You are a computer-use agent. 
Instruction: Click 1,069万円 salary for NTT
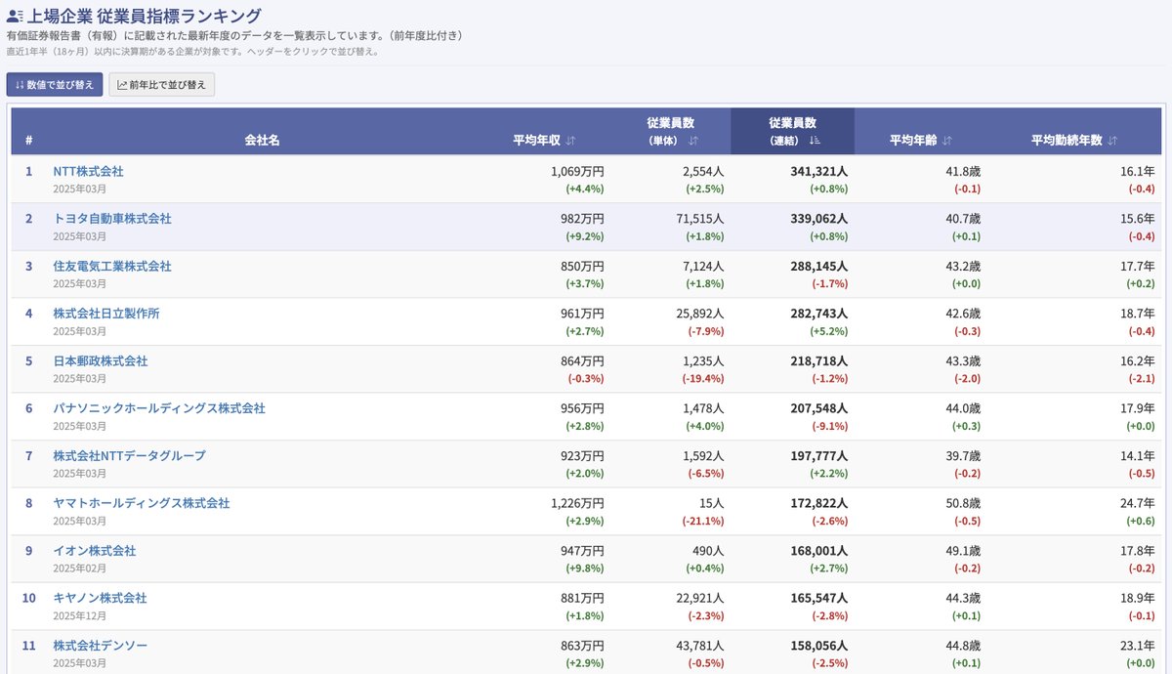577,171
